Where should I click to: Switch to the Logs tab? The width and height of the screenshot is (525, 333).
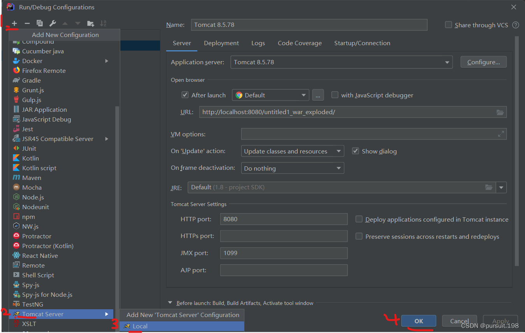tap(258, 43)
